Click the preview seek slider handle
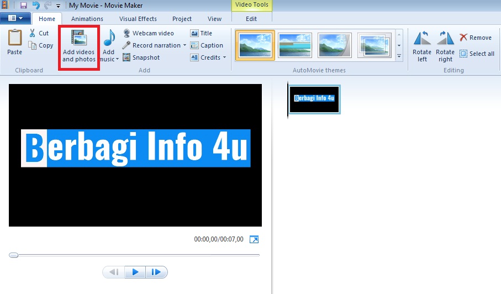 coord(13,255)
